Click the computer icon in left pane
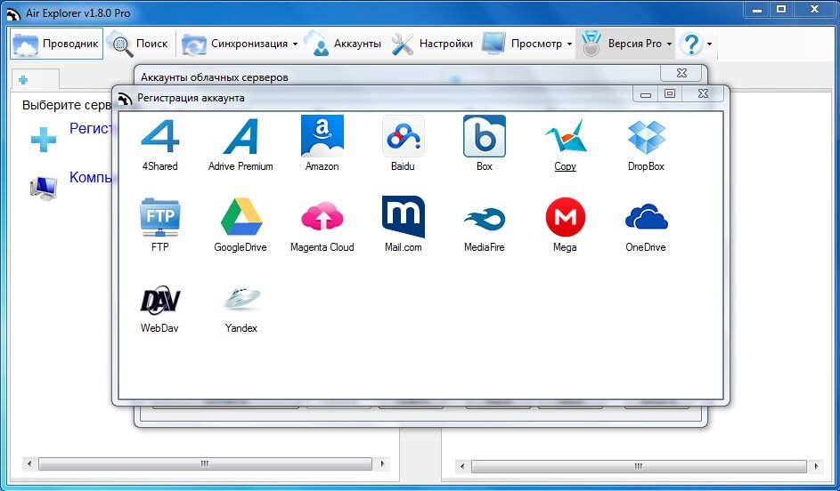This screenshot has height=491, width=840. tap(44, 188)
